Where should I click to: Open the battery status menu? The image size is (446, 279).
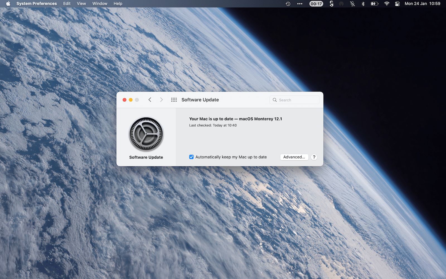pos(374,4)
